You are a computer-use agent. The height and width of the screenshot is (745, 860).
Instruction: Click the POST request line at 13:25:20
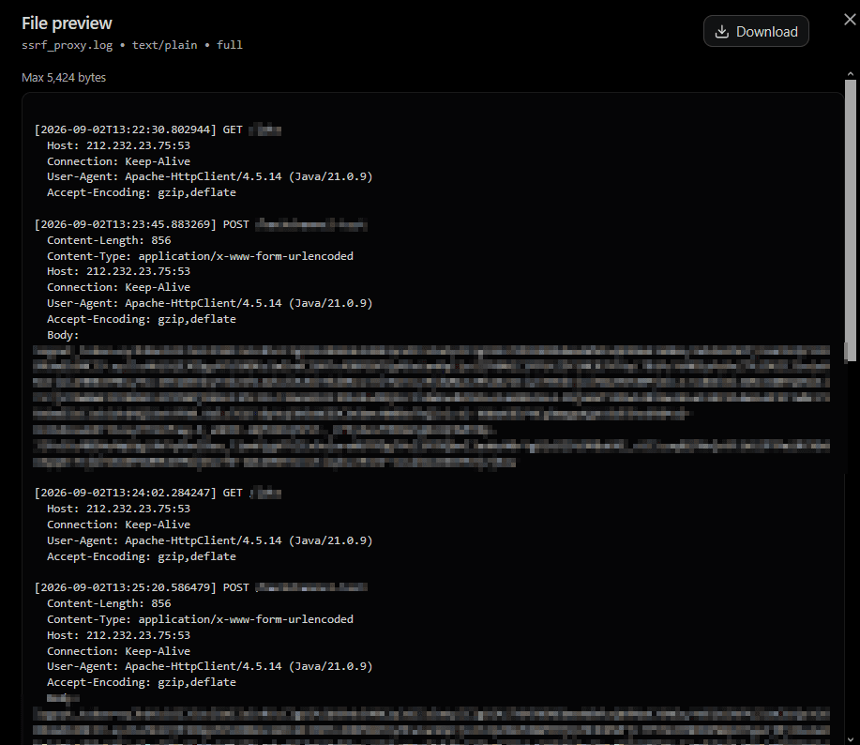click(x=201, y=587)
